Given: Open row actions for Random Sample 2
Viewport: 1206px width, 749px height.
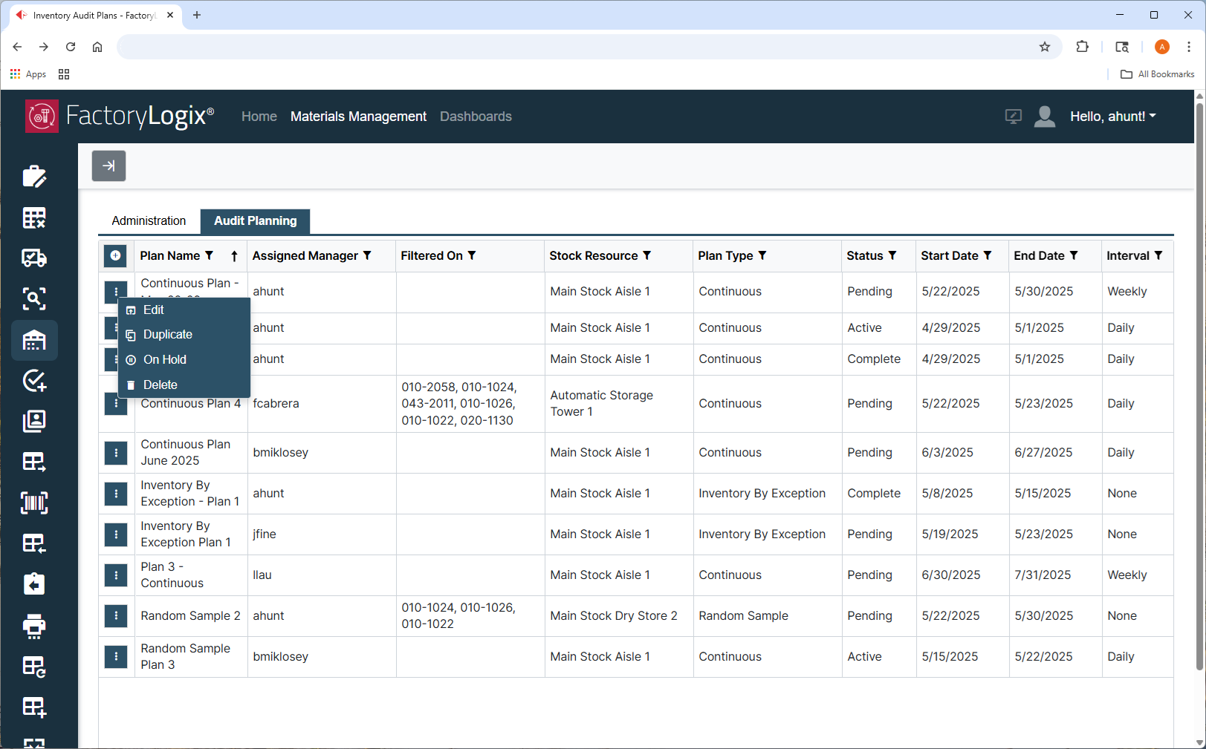Looking at the screenshot, I should coord(116,615).
